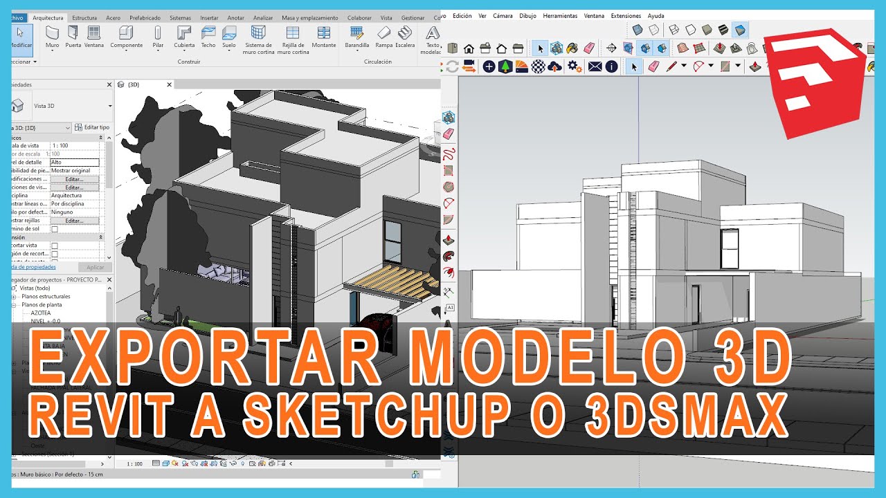This screenshot has height=498, width=886.
Task: Open the Componente dropdown arrow
Action: pos(126,51)
